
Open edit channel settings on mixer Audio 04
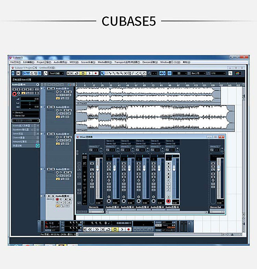[154, 180]
